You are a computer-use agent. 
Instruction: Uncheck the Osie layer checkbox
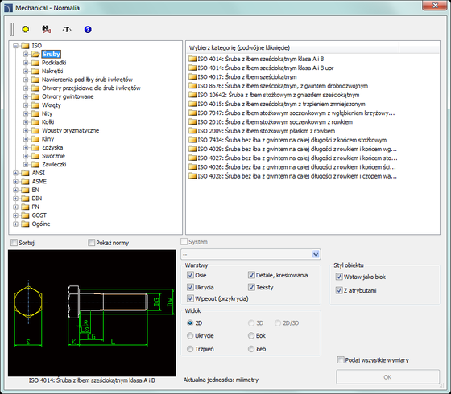(190, 275)
